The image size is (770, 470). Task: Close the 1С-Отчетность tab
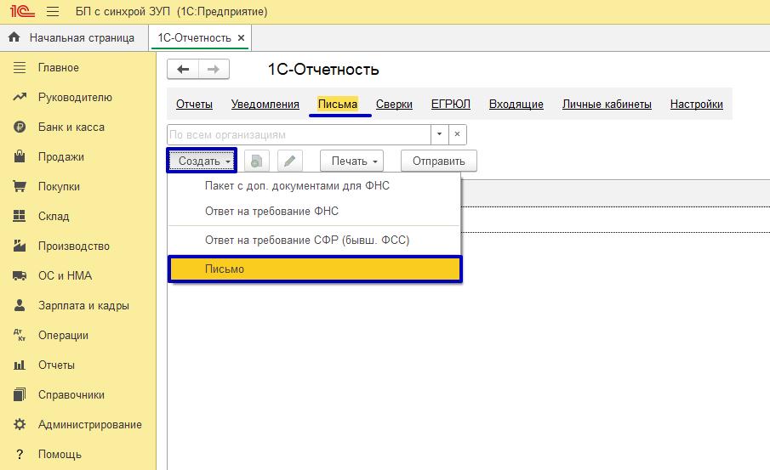click(x=241, y=37)
